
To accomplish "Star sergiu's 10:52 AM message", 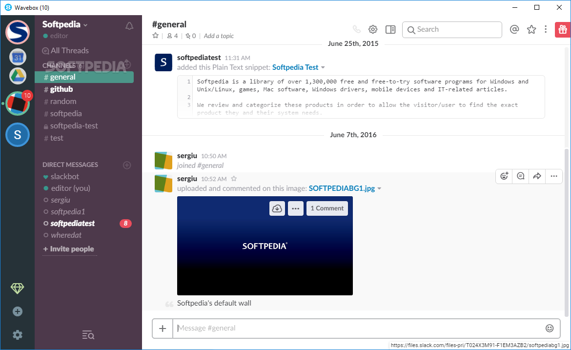I will tap(234, 179).
